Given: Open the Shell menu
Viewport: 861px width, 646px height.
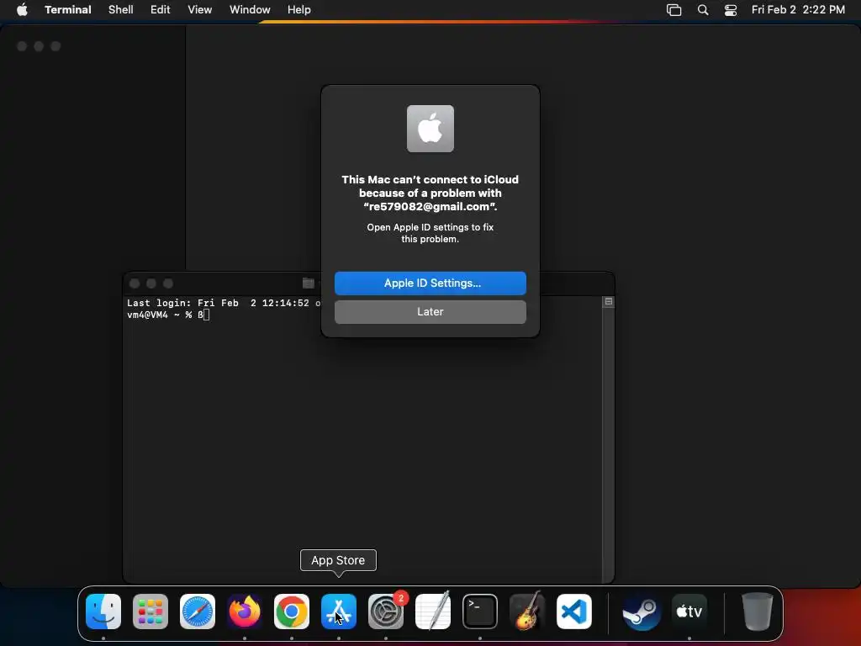Looking at the screenshot, I should pyautogui.click(x=121, y=9).
